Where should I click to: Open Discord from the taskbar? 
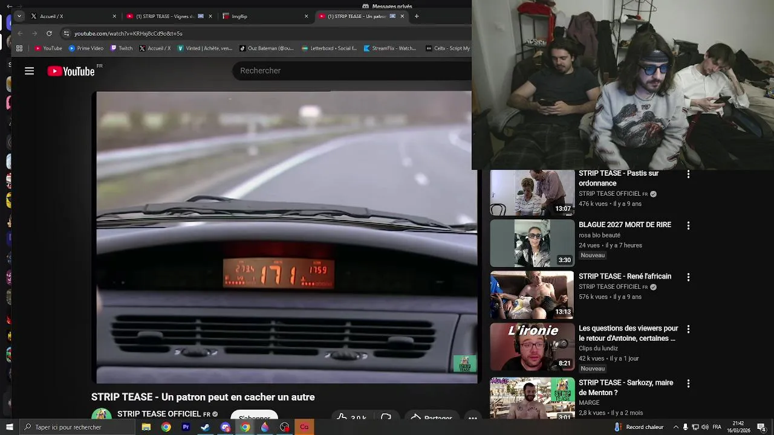226,427
